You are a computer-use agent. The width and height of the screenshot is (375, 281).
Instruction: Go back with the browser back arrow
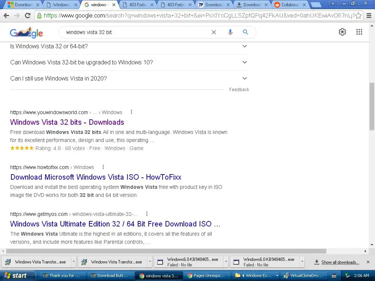7,15
